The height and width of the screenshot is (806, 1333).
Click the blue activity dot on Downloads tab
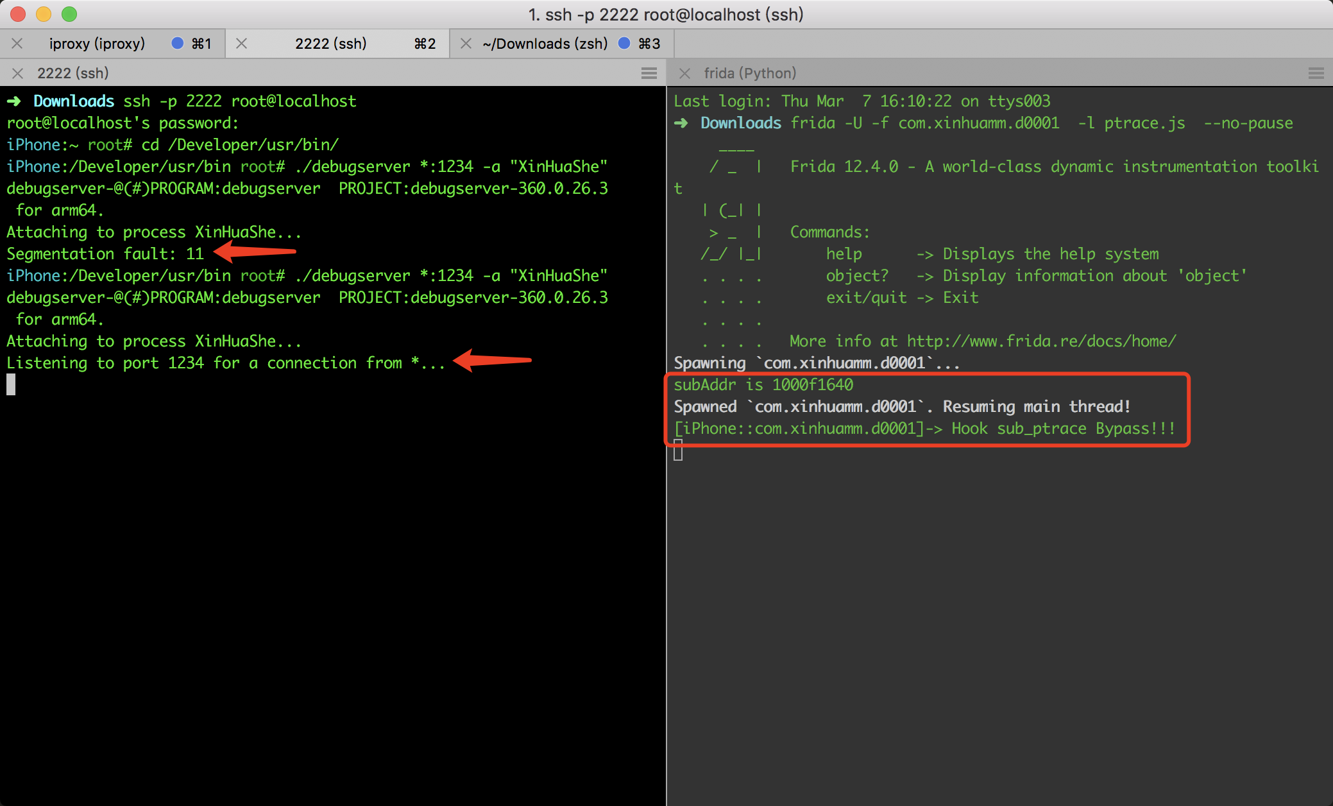tap(624, 43)
